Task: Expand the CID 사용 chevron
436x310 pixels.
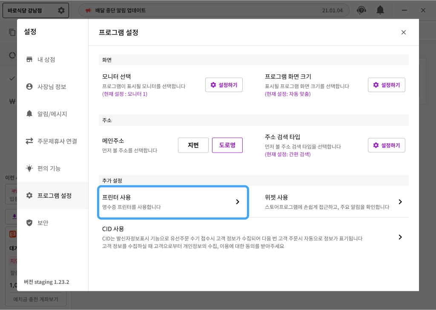Action: click(x=400, y=237)
